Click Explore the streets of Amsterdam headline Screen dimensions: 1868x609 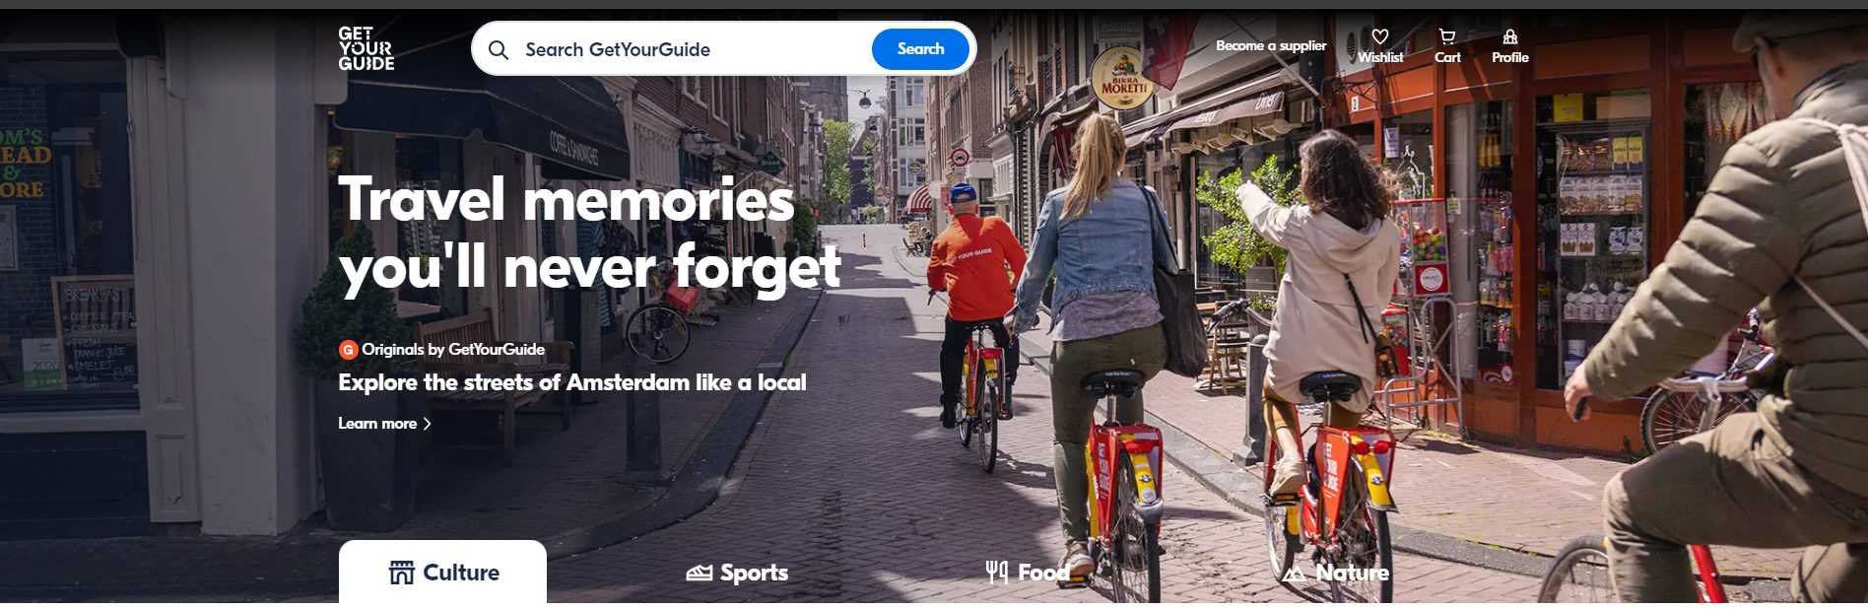[572, 382]
